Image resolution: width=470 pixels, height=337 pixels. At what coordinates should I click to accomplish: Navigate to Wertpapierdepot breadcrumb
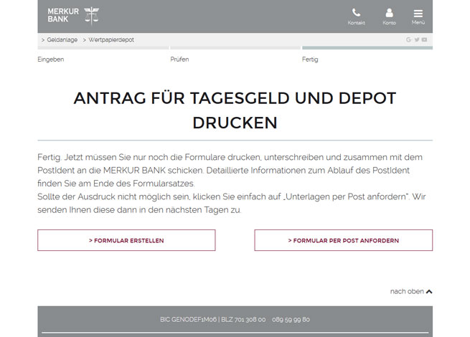(x=111, y=39)
